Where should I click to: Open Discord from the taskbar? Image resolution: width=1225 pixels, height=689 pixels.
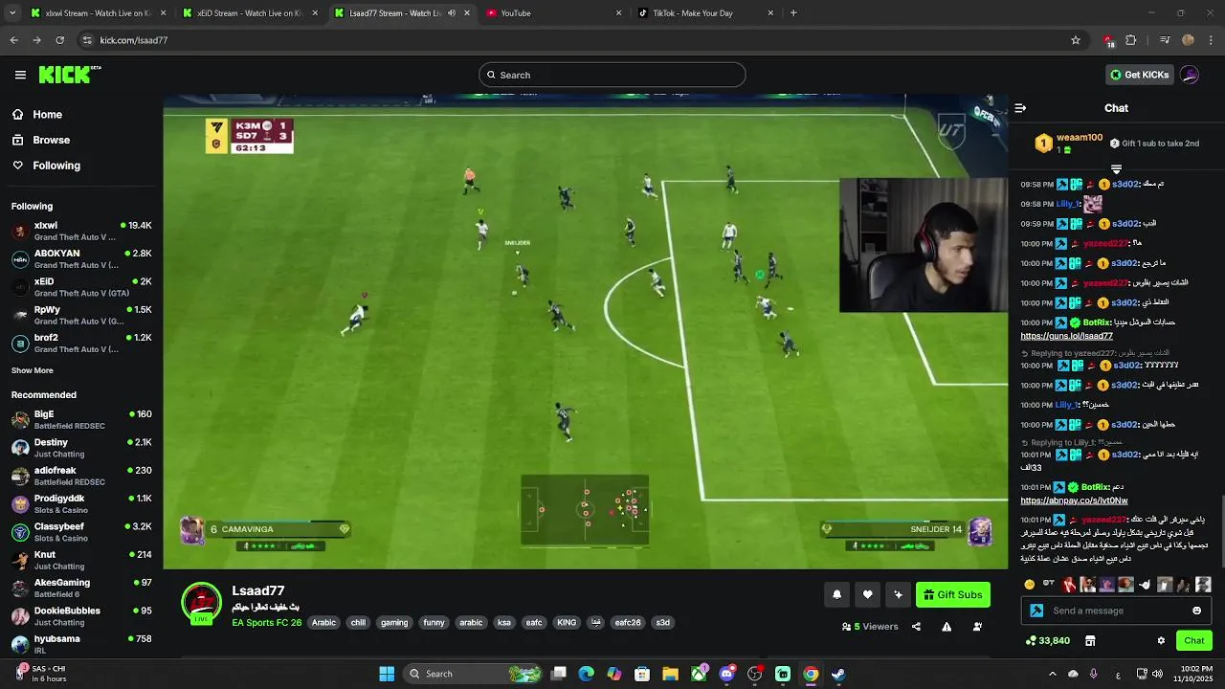(726, 674)
